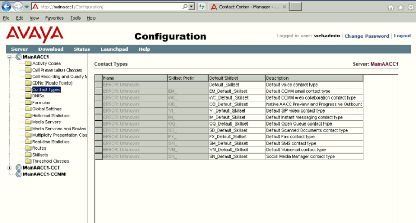Click the Name column header
This screenshot has height=223, width=416.
pos(135,78)
